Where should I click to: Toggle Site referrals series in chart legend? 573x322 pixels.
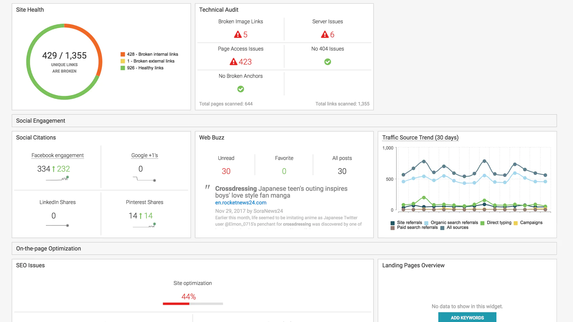tap(406, 223)
